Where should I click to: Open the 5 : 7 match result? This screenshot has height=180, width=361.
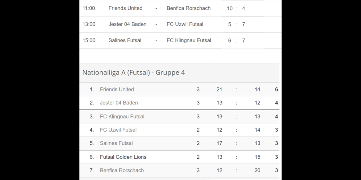coord(236,24)
